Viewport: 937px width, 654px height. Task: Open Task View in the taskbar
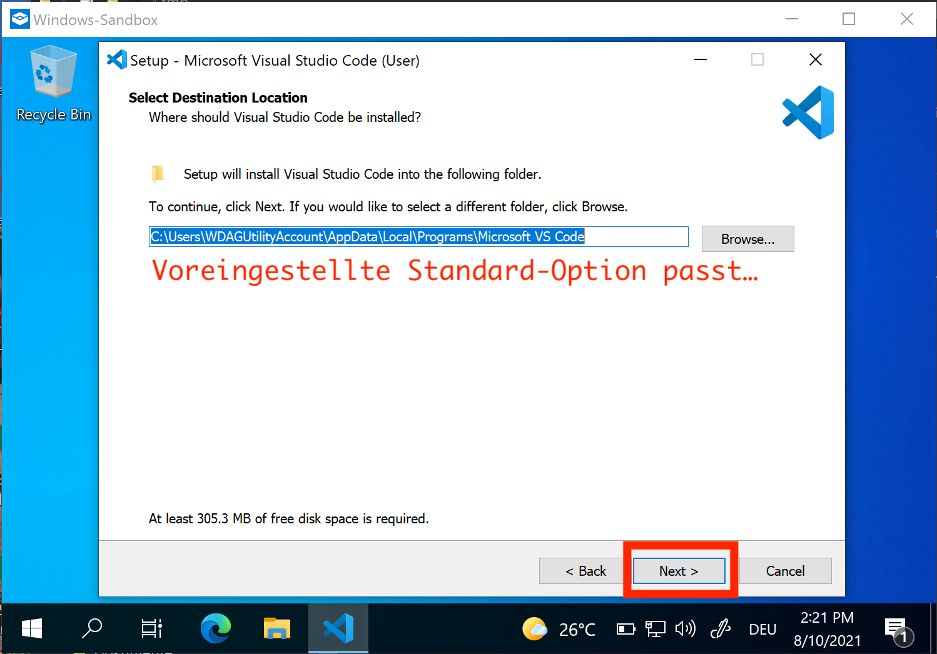point(151,628)
